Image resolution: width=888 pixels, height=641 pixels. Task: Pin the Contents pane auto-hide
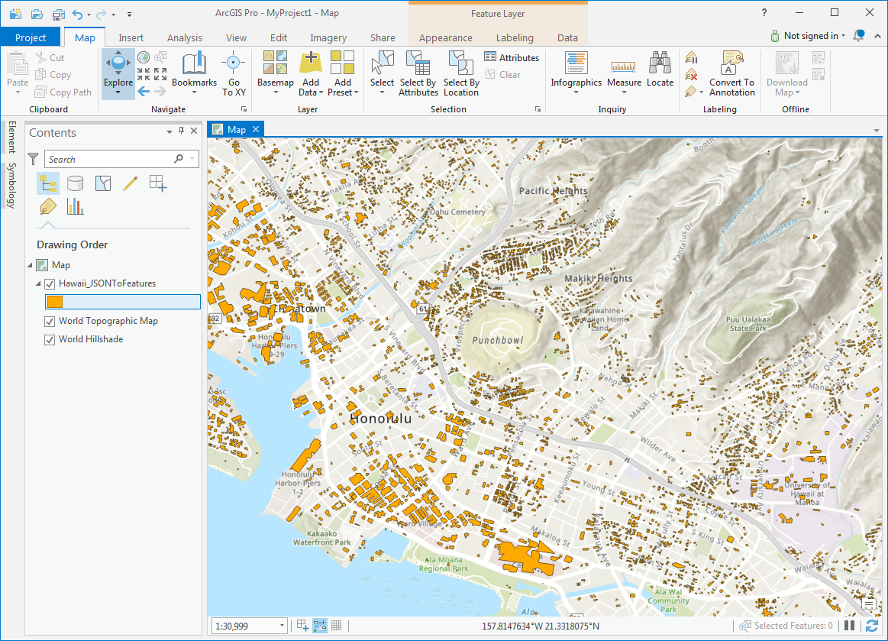click(181, 131)
